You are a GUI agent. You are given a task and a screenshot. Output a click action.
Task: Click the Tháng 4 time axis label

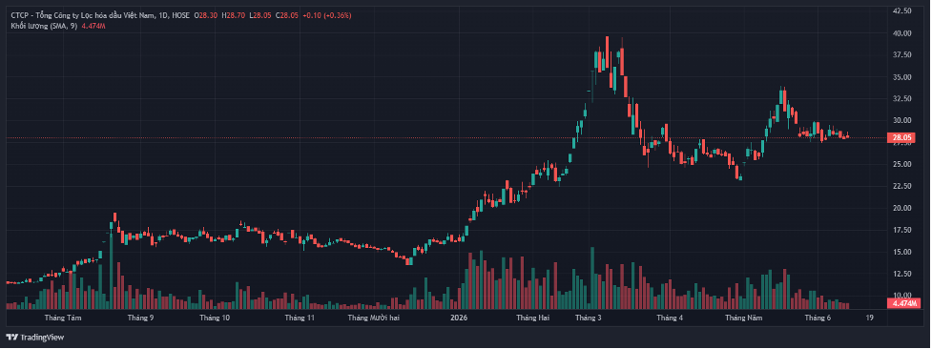pyautogui.click(x=670, y=318)
